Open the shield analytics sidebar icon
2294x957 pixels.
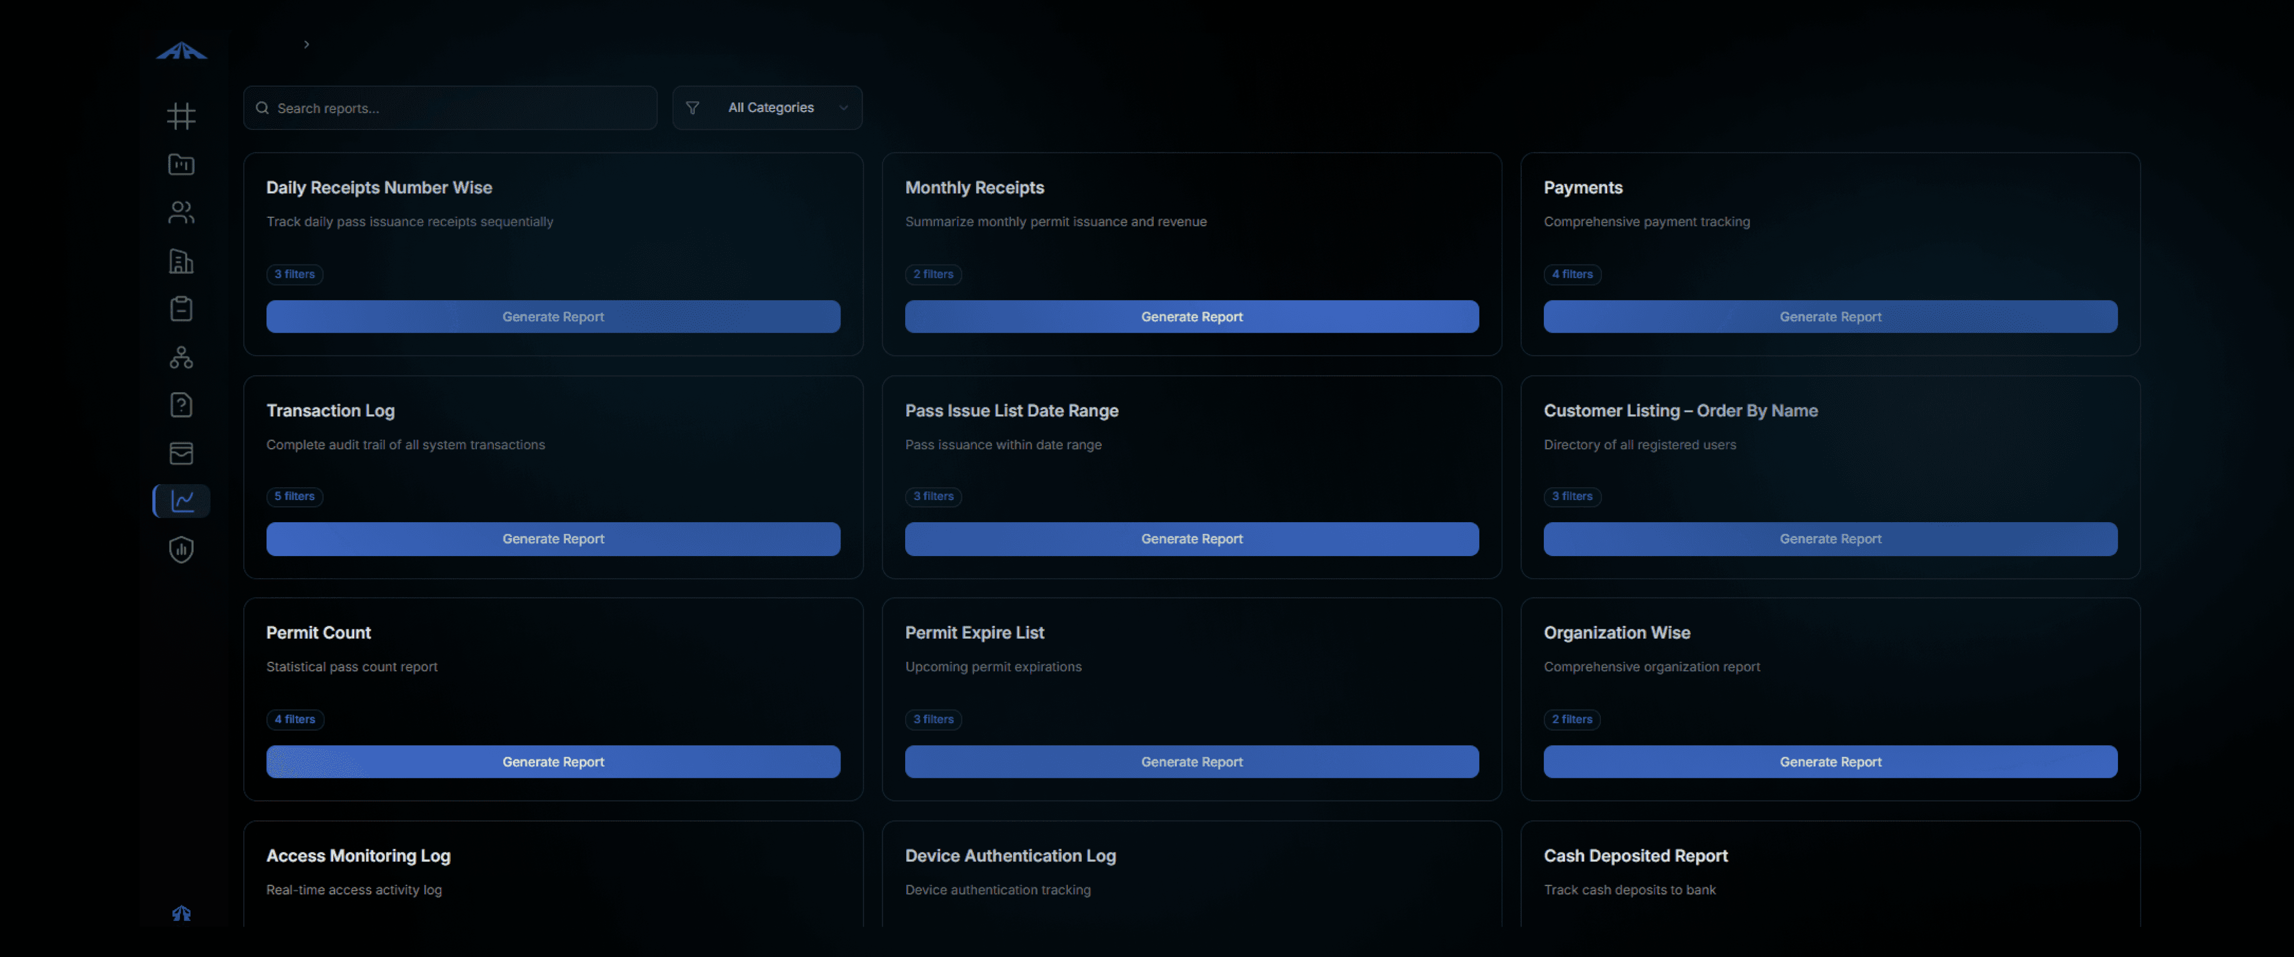pos(181,549)
